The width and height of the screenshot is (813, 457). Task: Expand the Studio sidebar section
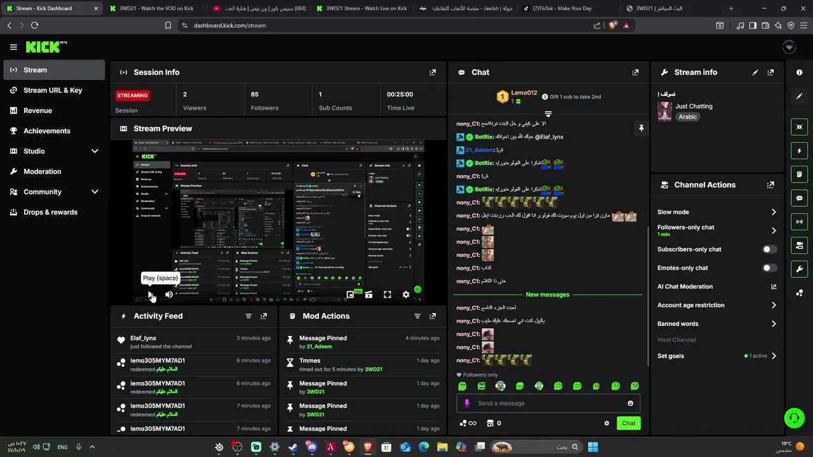click(95, 151)
